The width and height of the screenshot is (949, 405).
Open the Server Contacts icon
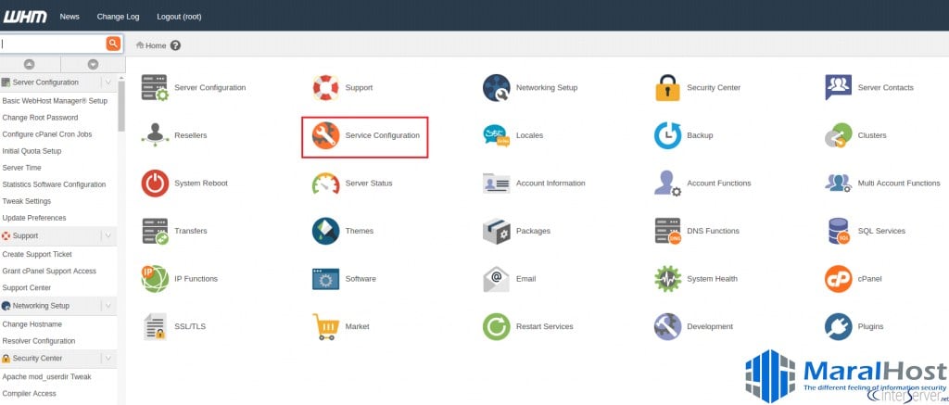(838, 88)
